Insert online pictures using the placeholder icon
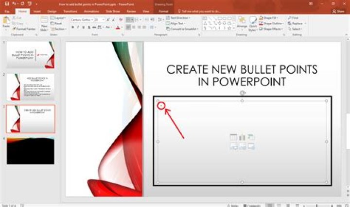The image size is (350, 207). pos(242,146)
